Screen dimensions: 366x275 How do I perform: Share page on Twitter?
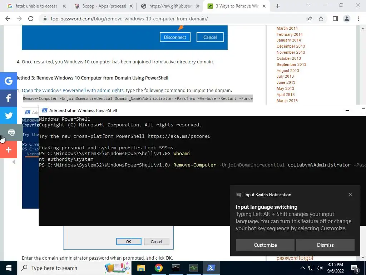pyautogui.click(x=9, y=115)
